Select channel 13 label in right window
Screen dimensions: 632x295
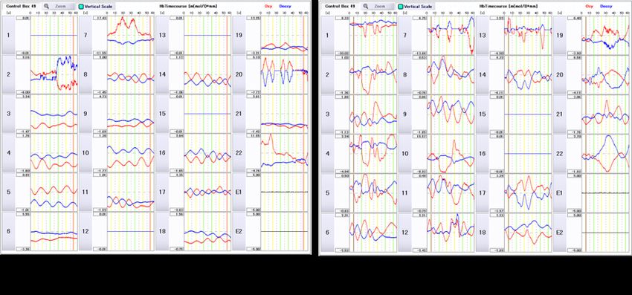[x=482, y=36]
